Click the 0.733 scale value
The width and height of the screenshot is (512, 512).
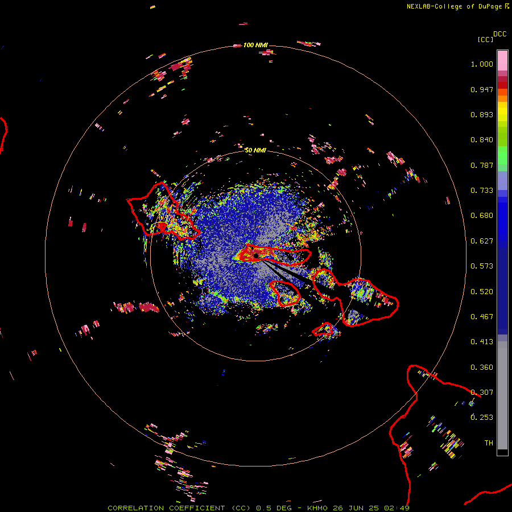[482, 191]
